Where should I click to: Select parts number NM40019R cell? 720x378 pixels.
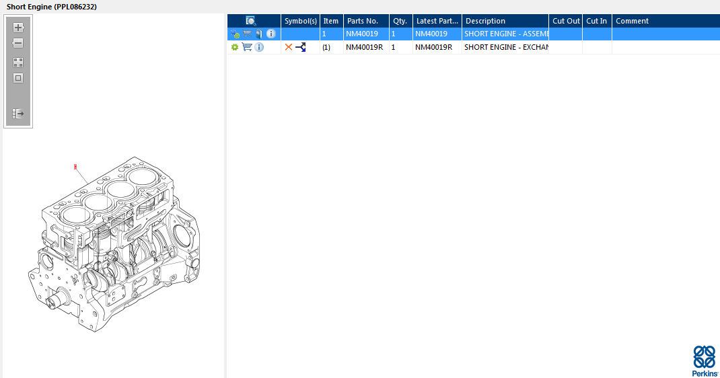(x=365, y=47)
